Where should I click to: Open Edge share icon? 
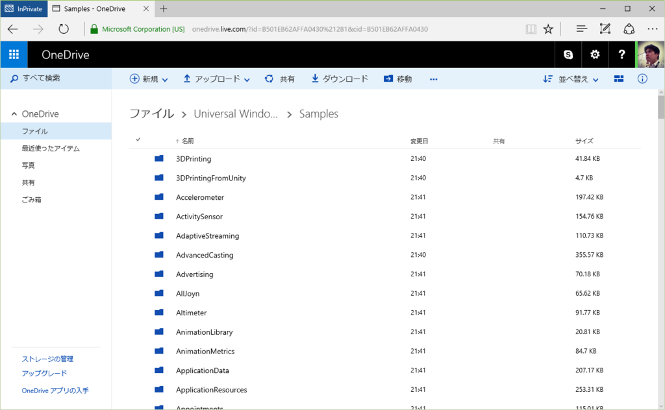click(x=629, y=29)
